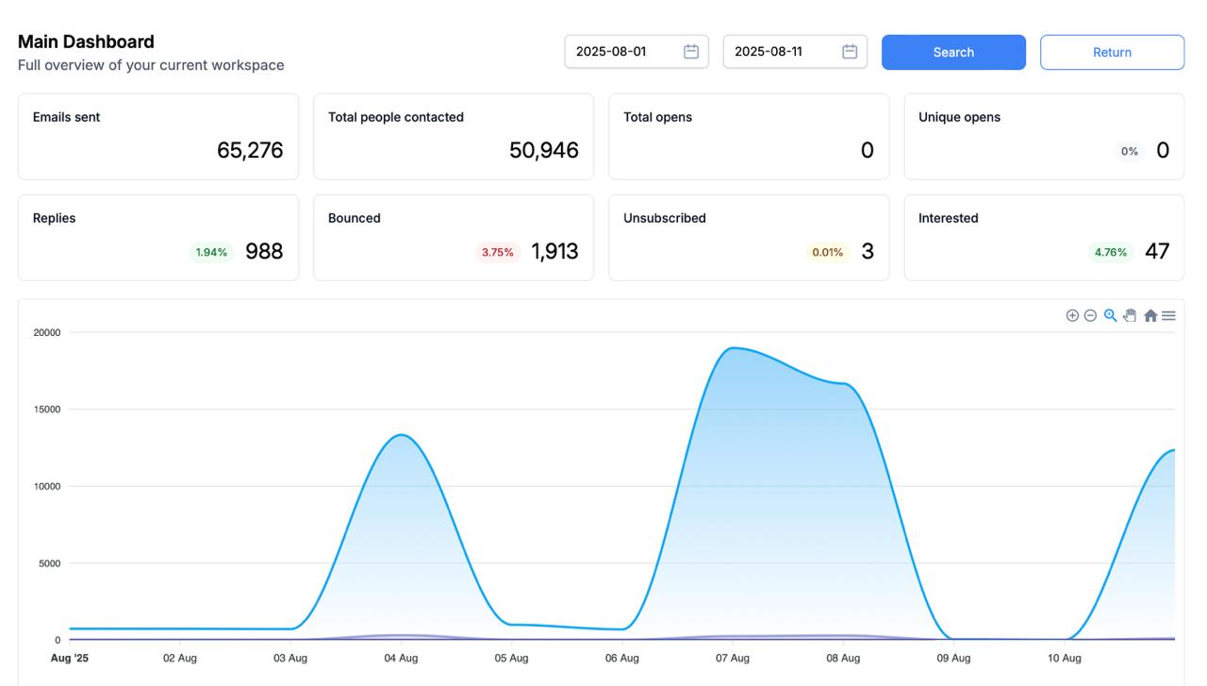The width and height of the screenshot is (1207, 686).
Task: Enable the chart panning hand tool
Action: 1130,315
